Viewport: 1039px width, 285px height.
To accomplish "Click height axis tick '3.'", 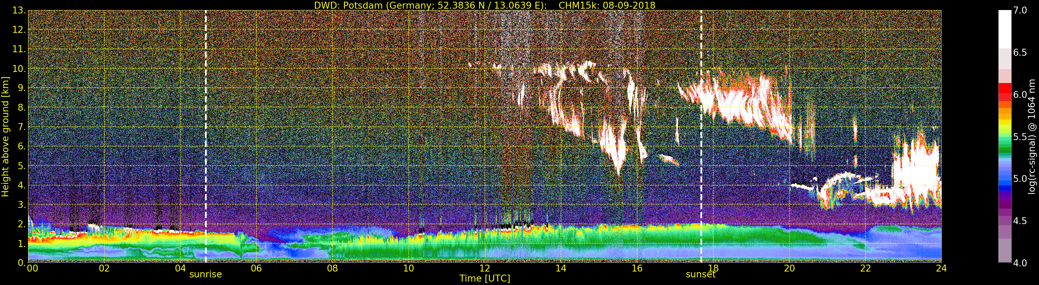I will [22, 204].
